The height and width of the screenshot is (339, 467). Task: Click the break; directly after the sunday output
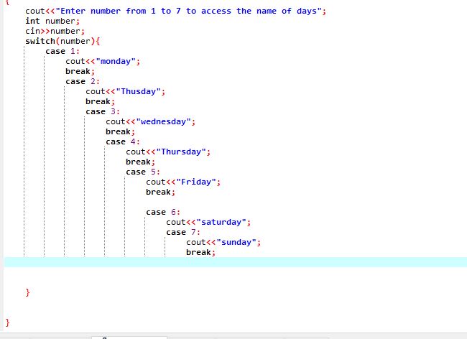pos(200,252)
